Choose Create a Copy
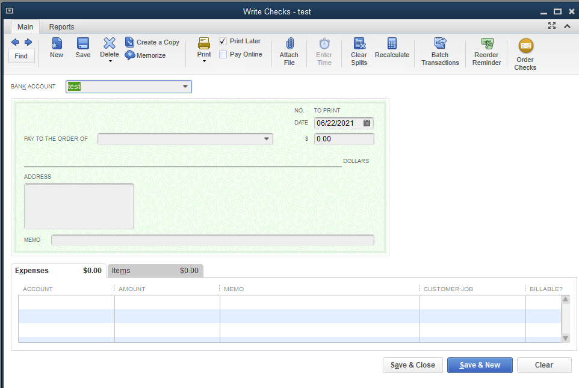The width and height of the screenshot is (579, 388). [152, 42]
